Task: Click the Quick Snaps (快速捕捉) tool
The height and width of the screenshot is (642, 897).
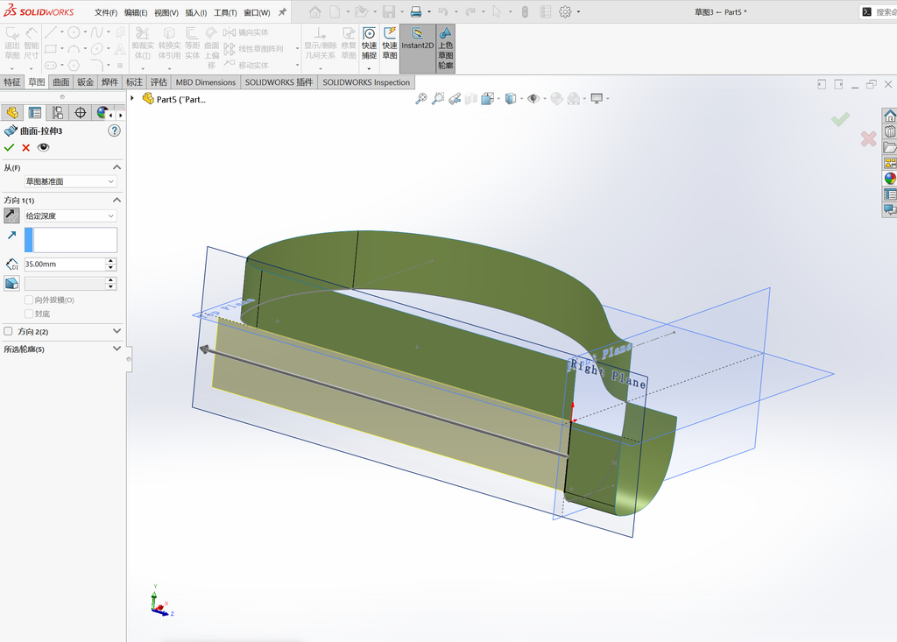Action: 369,44
